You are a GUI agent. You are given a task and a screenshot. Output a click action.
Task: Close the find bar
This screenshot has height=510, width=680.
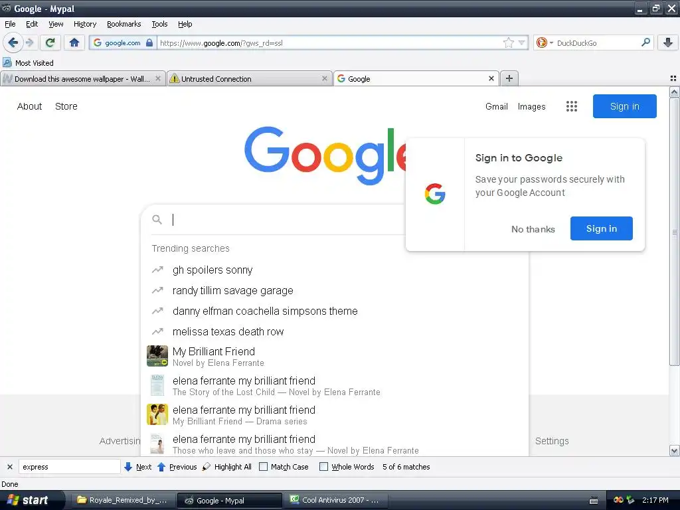click(9, 467)
